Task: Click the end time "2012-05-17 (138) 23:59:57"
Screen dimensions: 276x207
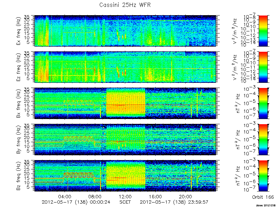Action: coord(174,202)
